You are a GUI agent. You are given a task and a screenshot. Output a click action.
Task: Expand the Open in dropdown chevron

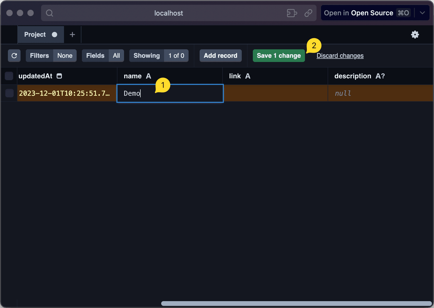422,13
